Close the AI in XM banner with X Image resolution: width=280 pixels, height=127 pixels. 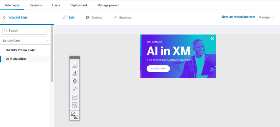point(212,39)
